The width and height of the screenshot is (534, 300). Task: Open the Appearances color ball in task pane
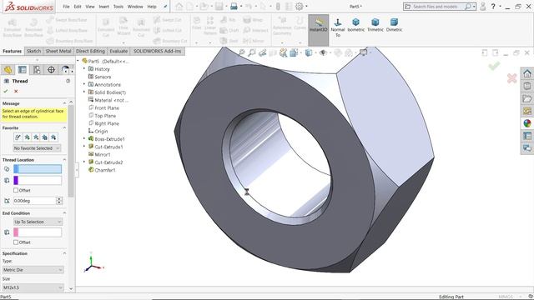point(527,123)
